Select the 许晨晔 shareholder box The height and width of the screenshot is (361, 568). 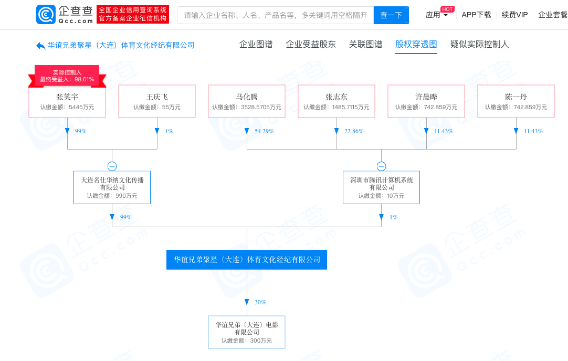[x=426, y=101]
